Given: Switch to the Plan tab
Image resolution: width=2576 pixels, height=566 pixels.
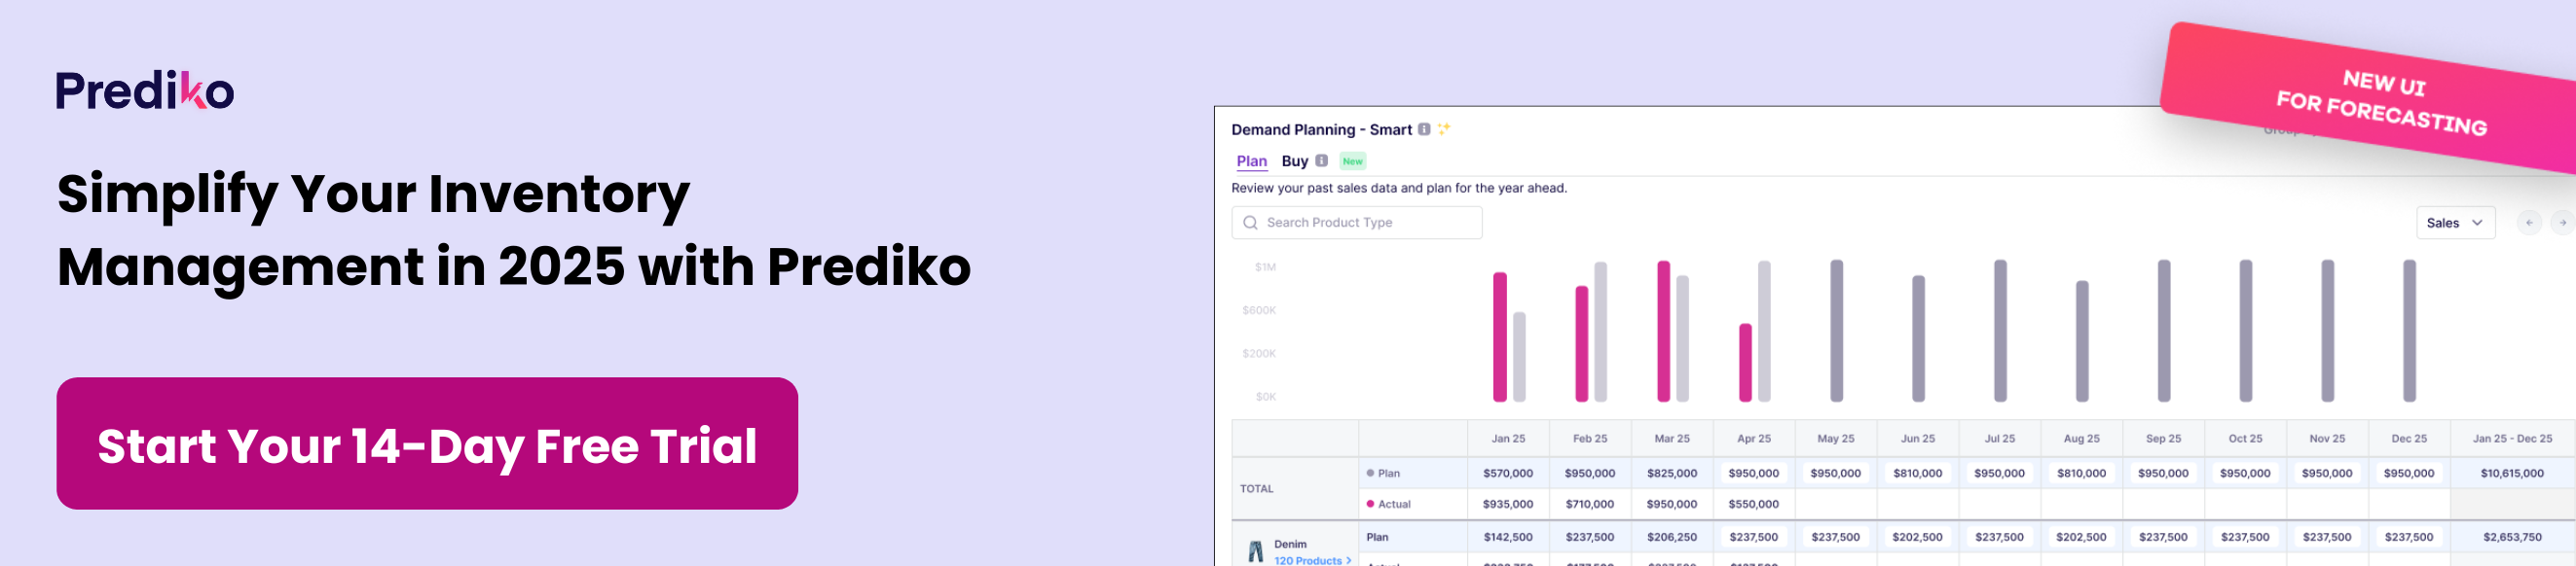Looking at the screenshot, I should (x=1251, y=161).
